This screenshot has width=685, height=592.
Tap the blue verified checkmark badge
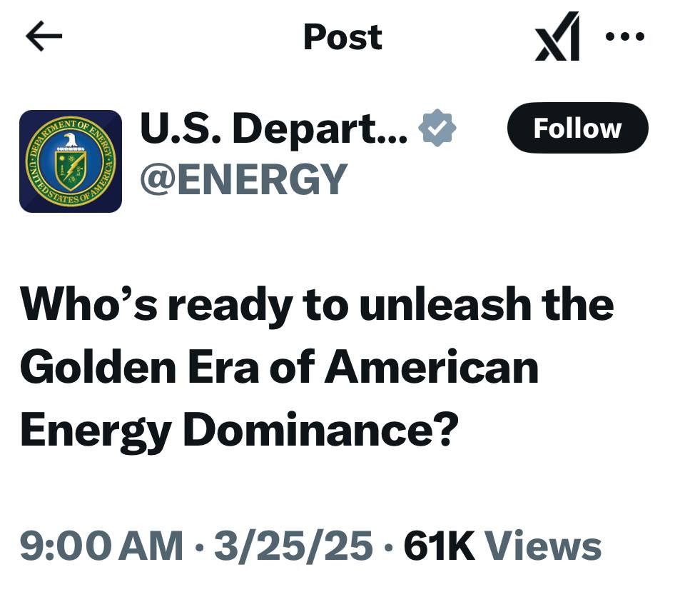[437, 129]
